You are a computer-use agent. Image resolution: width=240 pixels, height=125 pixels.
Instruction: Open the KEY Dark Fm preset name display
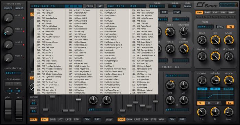tap(47, 6)
